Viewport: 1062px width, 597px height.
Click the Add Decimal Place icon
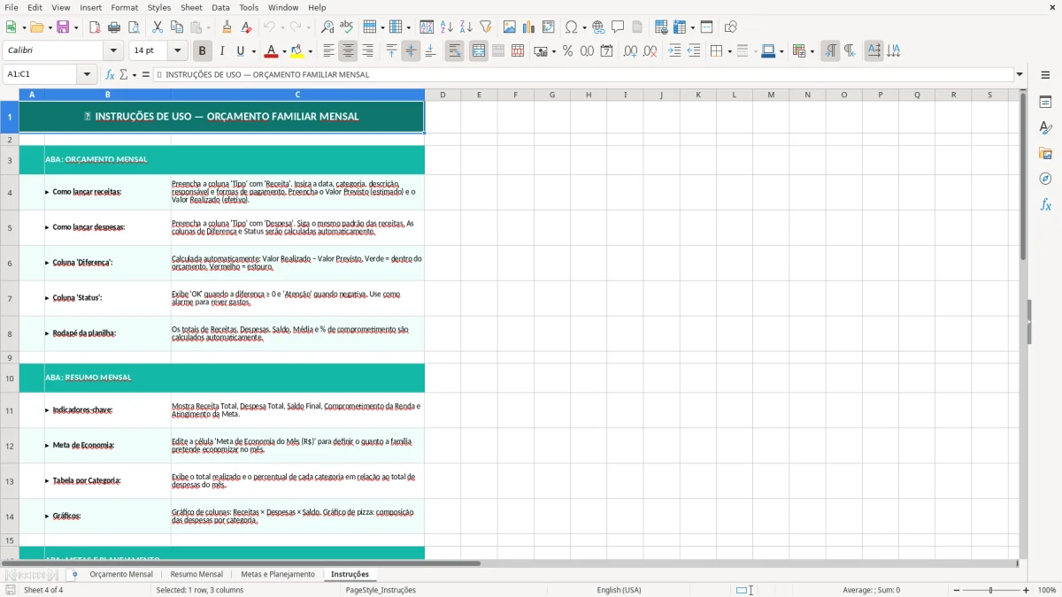[630, 51]
